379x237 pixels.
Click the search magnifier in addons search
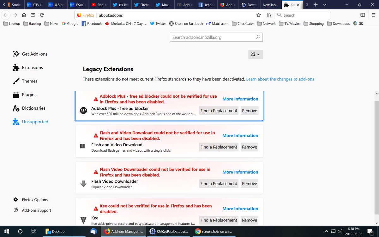(x=258, y=37)
